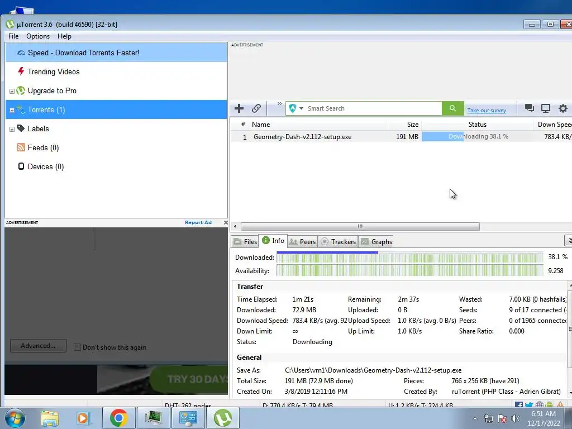572x429 pixels.
Task: Open Windows Explorer from the taskbar
Action: click(x=50, y=418)
